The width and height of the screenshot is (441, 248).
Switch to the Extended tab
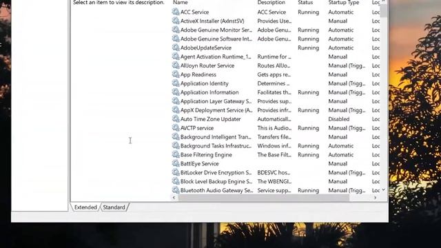(85, 207)
